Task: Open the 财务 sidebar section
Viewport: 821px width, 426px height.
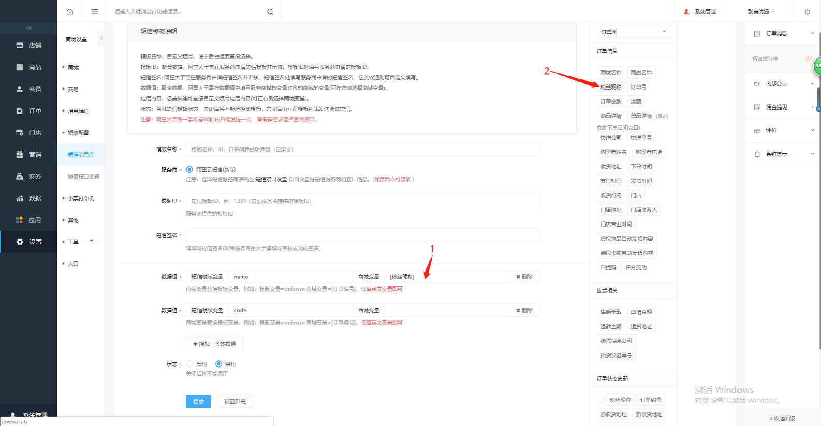Action: (x=28, y=177)
